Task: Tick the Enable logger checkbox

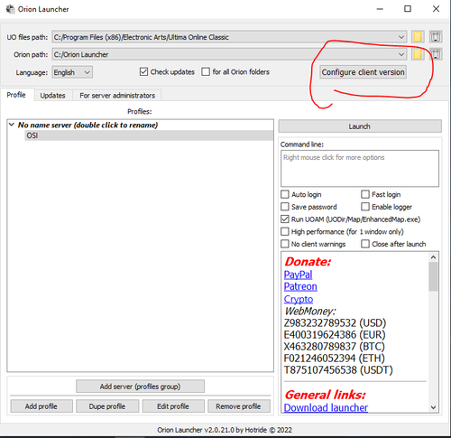Action: 365,207
